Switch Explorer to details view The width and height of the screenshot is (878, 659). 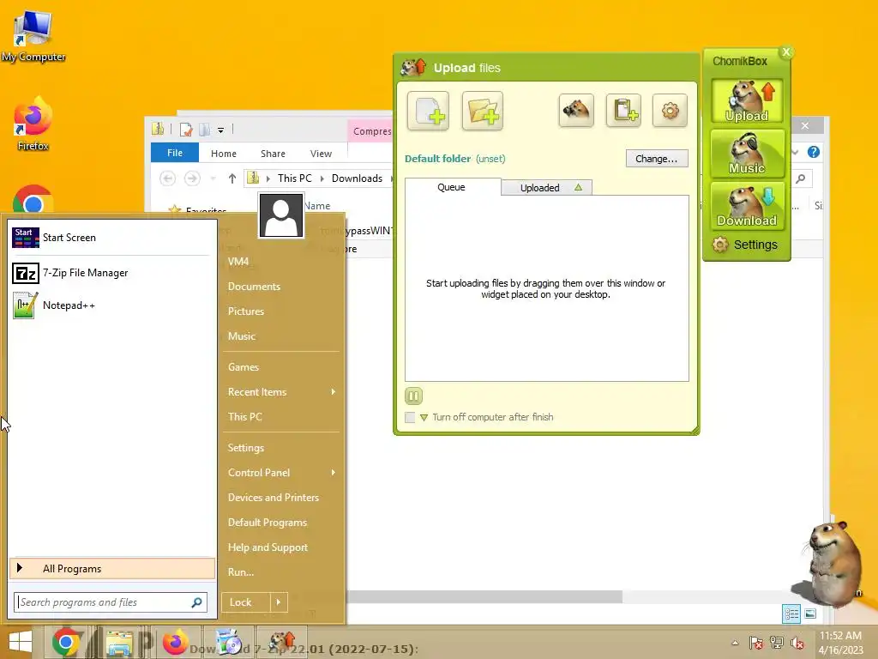coord(791,614)
